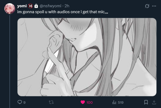Open the three-dot more options menu
161x108 pixels.
click(x=154, y=6)
